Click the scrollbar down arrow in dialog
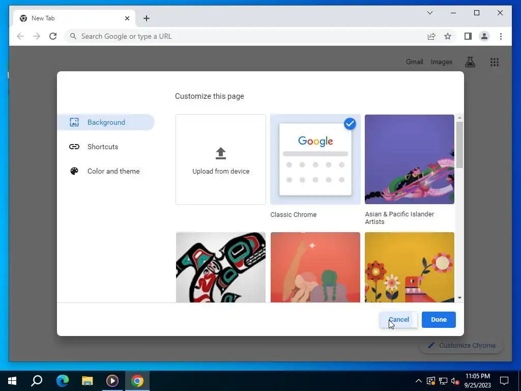 click(459, 298)
